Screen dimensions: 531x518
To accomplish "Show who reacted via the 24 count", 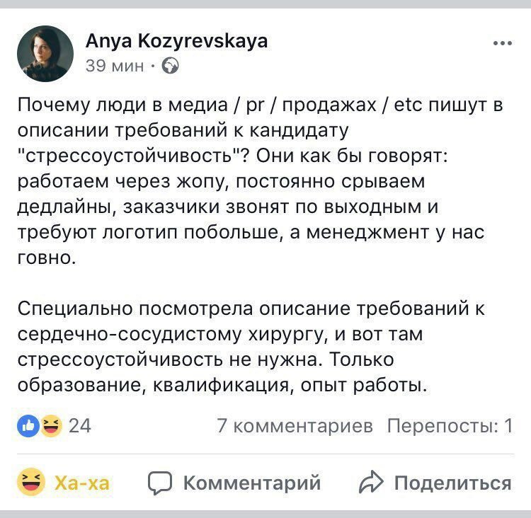I will pyautogui.click(x=80, y=425).
